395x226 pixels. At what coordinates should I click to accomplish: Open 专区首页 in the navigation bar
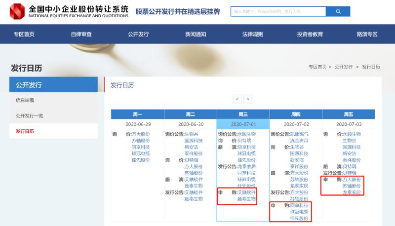pyautogui.click(x=24, y=34)
